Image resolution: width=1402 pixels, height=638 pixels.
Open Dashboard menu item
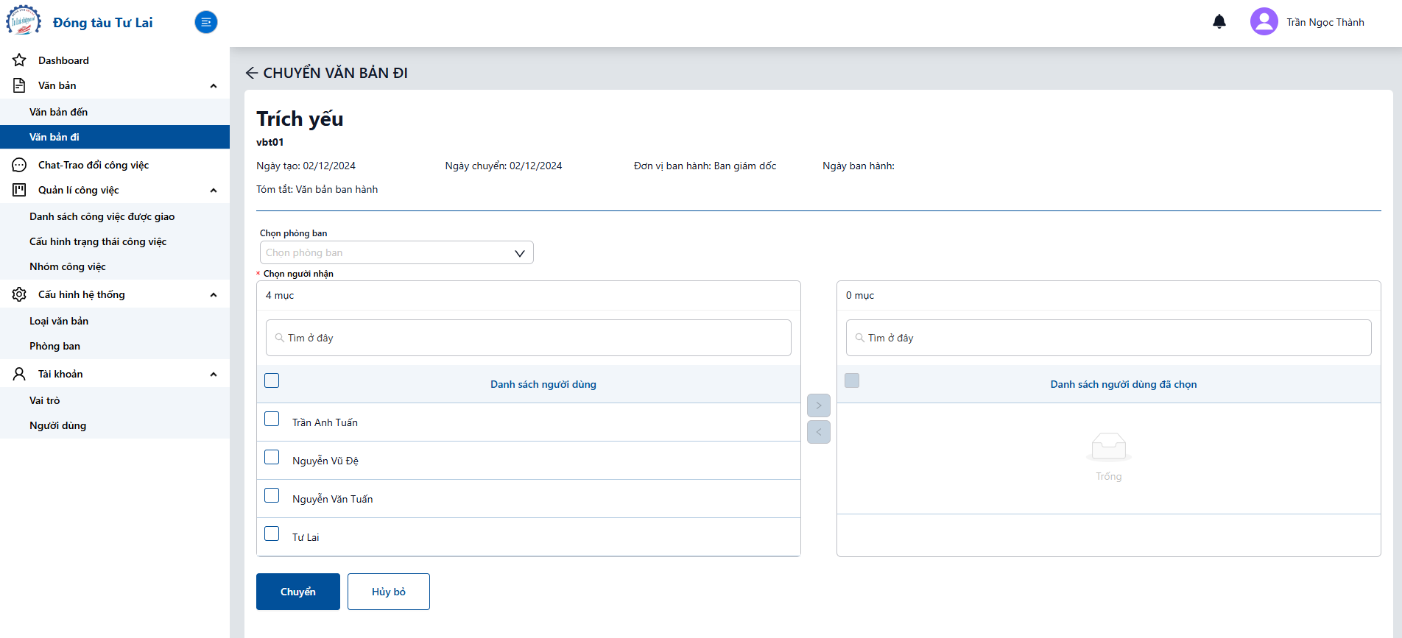point(115,60)
